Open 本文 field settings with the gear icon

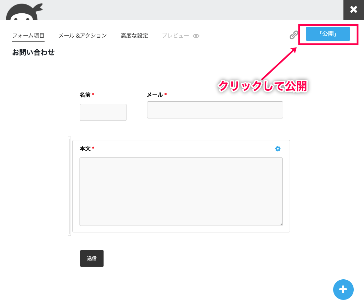click(x=278, y=149)
